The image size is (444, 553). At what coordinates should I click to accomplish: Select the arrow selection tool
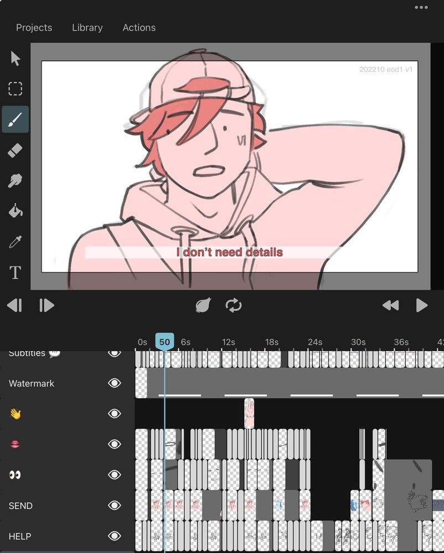coord(16,58)
